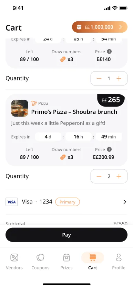Open the Vendors tab icon
Image resolution: width=133 pixels, height=288 pixels.
[x=14, y=257]
